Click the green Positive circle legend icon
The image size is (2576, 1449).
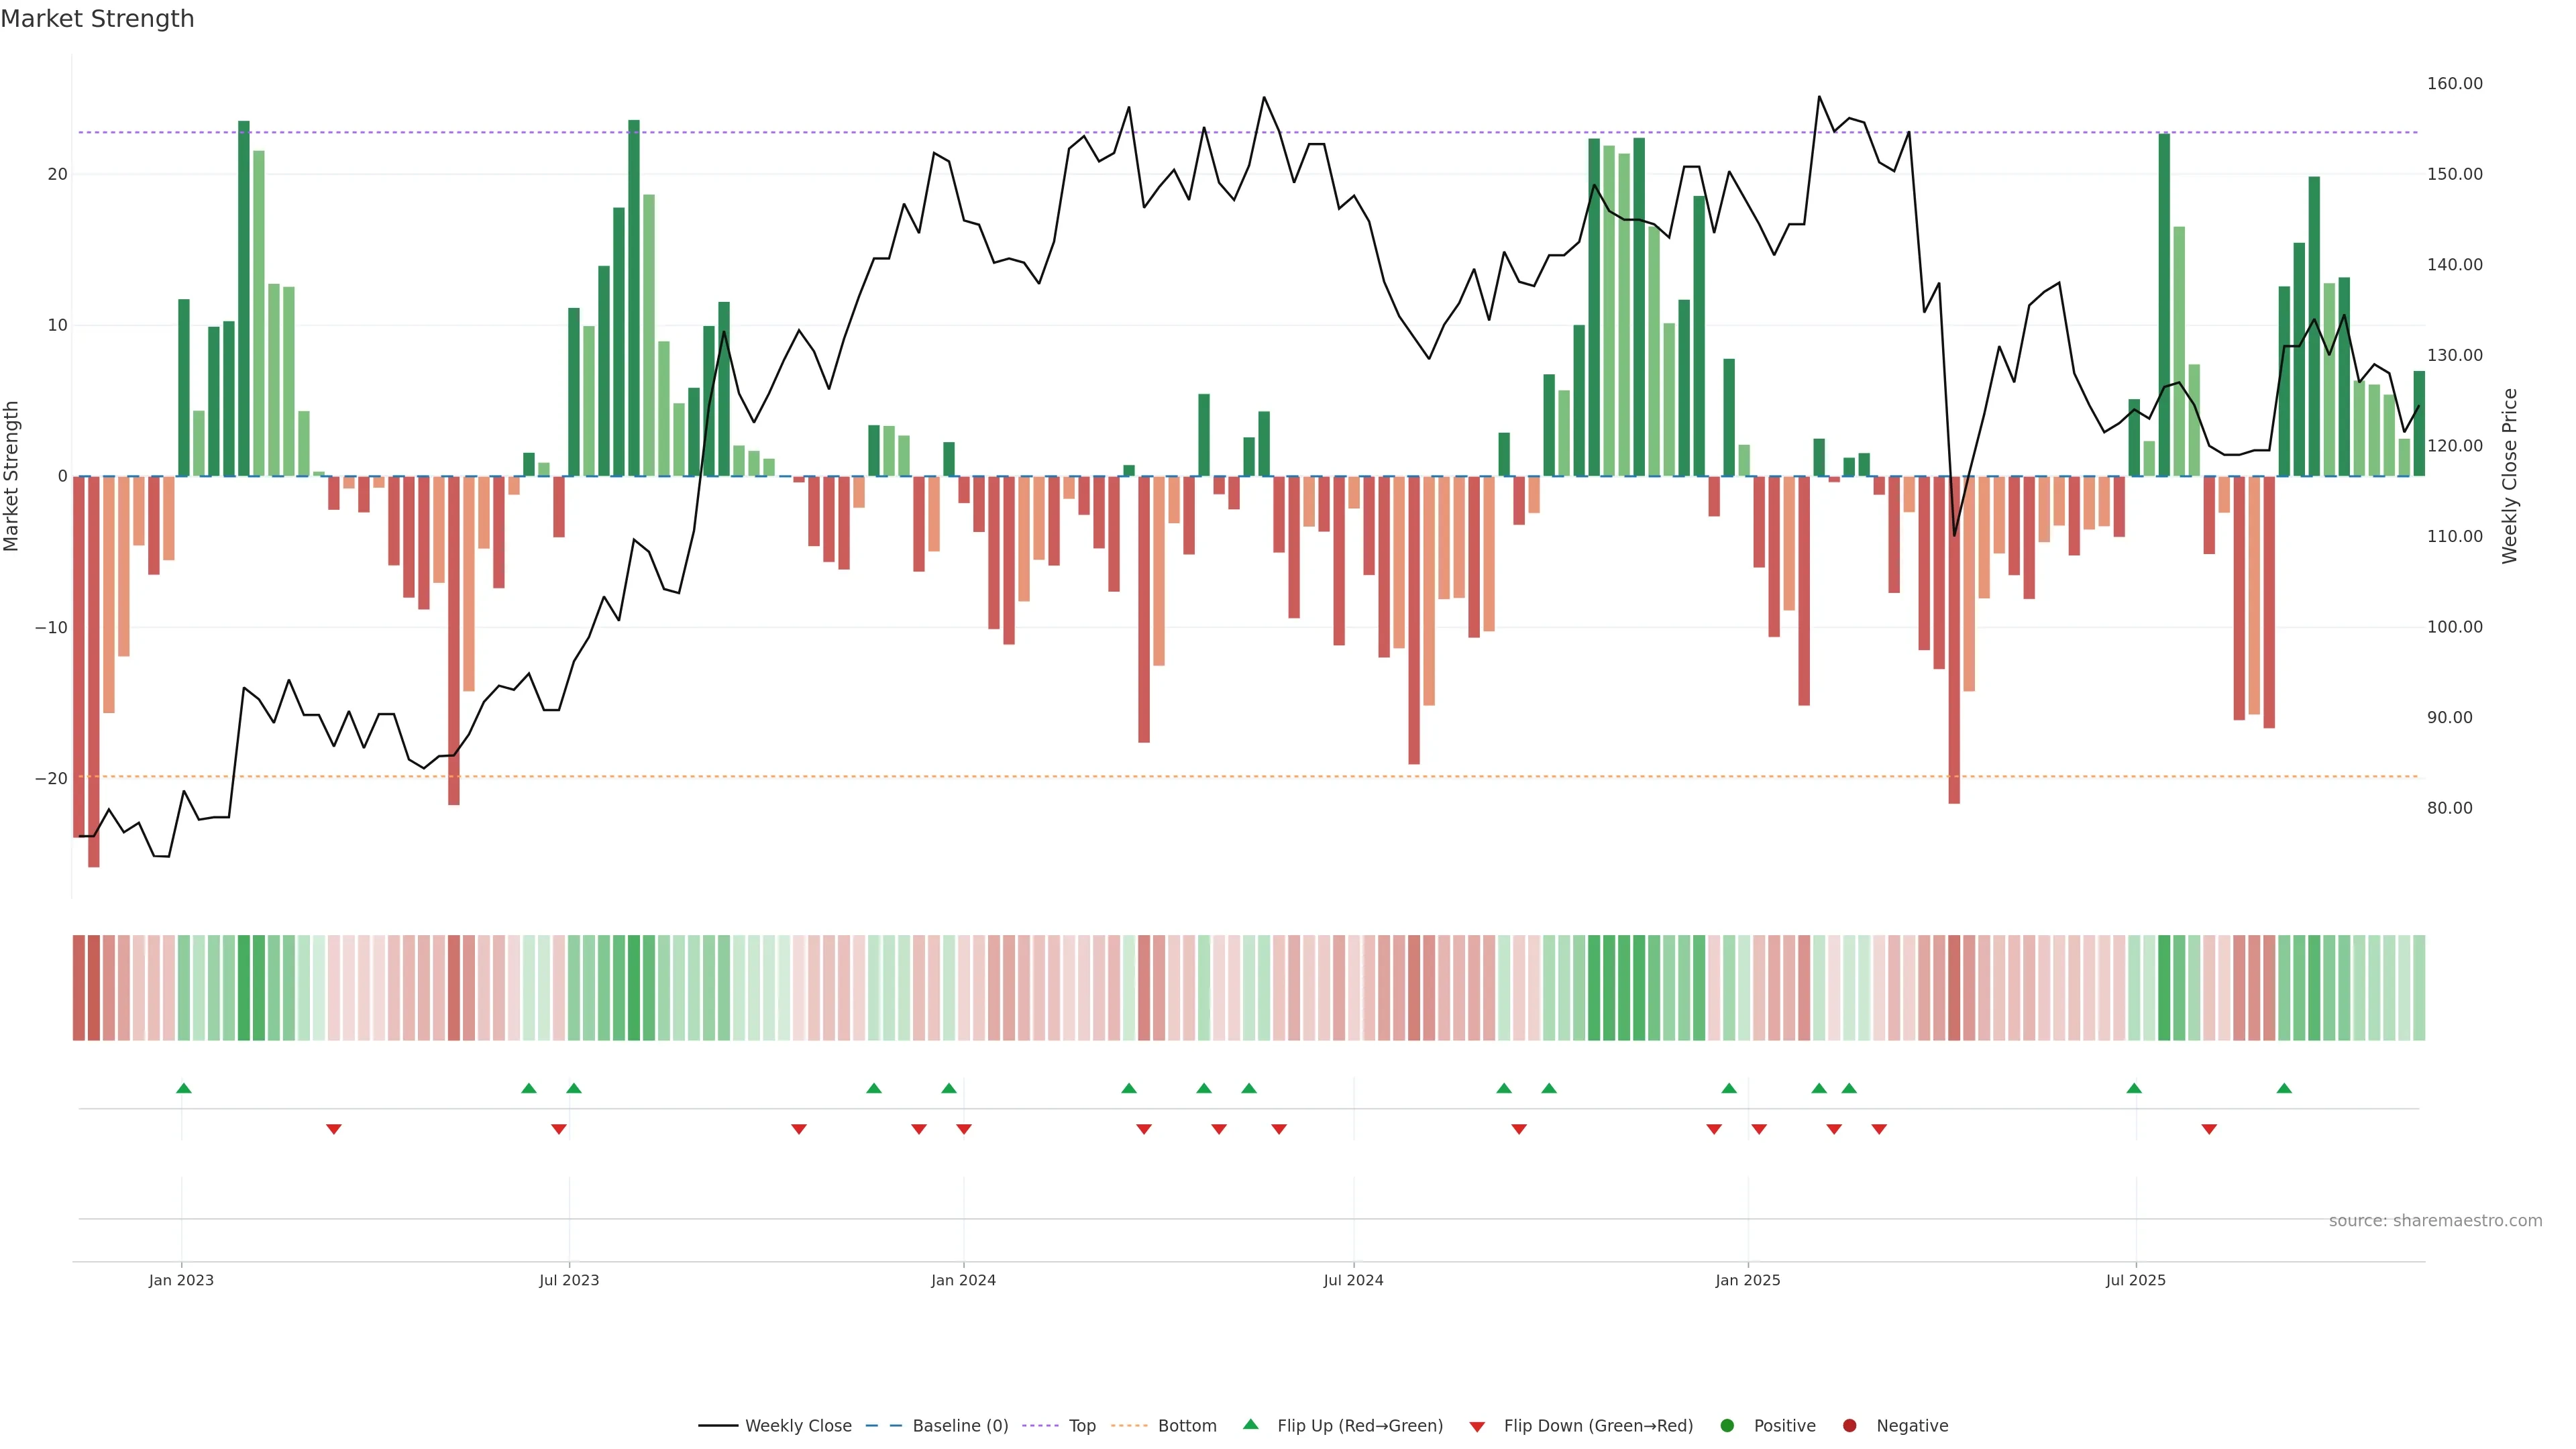(1727, 1425)
